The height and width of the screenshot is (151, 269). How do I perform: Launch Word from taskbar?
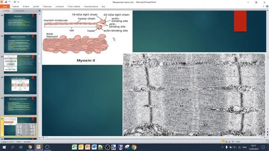(x=94, y=147)
